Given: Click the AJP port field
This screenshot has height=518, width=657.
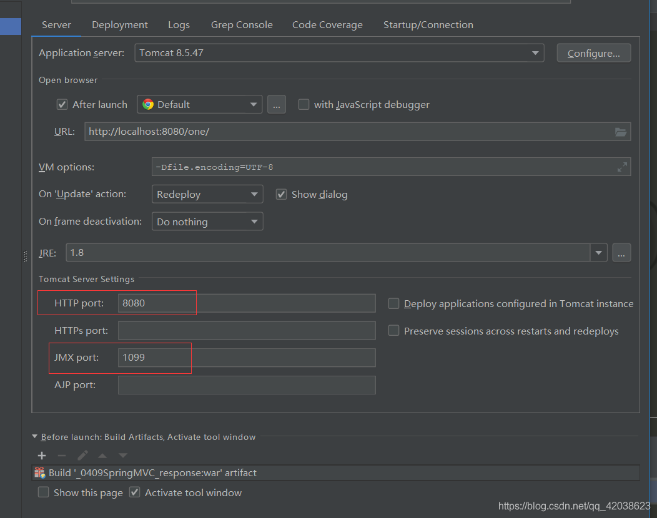Looking at the screenshot, I should (246, 385).
